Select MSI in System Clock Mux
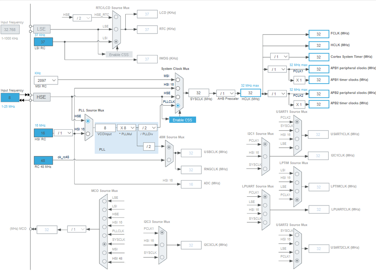376x271 pixels. [178, 80]
